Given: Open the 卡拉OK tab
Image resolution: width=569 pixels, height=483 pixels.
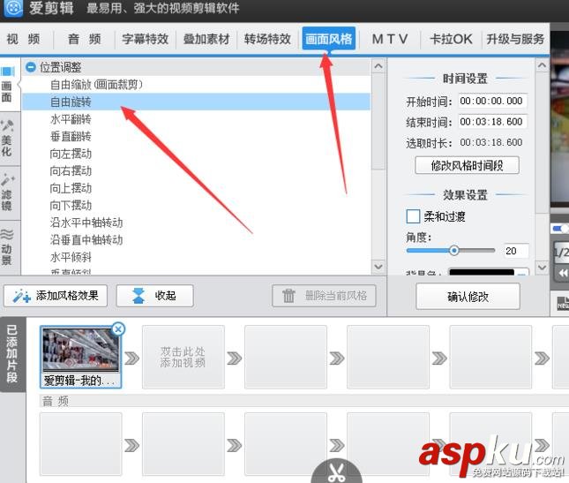Looking at the screenshot, I should [x=451, y=39].
